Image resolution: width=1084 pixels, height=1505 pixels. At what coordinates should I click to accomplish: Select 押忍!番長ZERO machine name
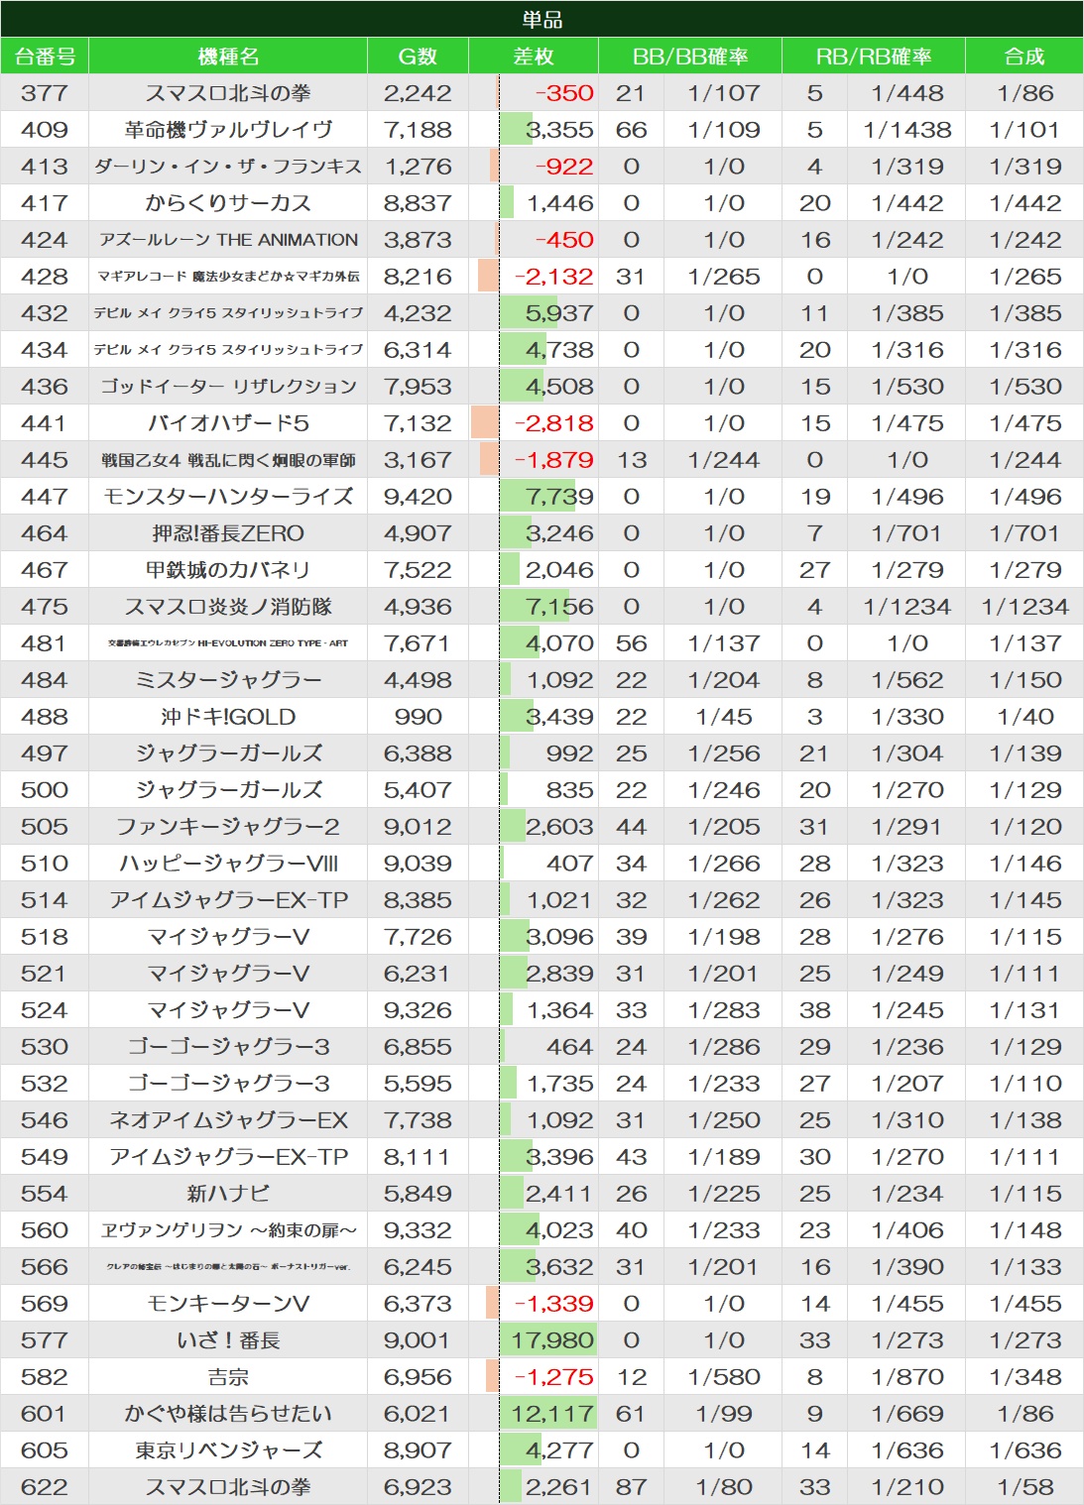tap(228, 533)
